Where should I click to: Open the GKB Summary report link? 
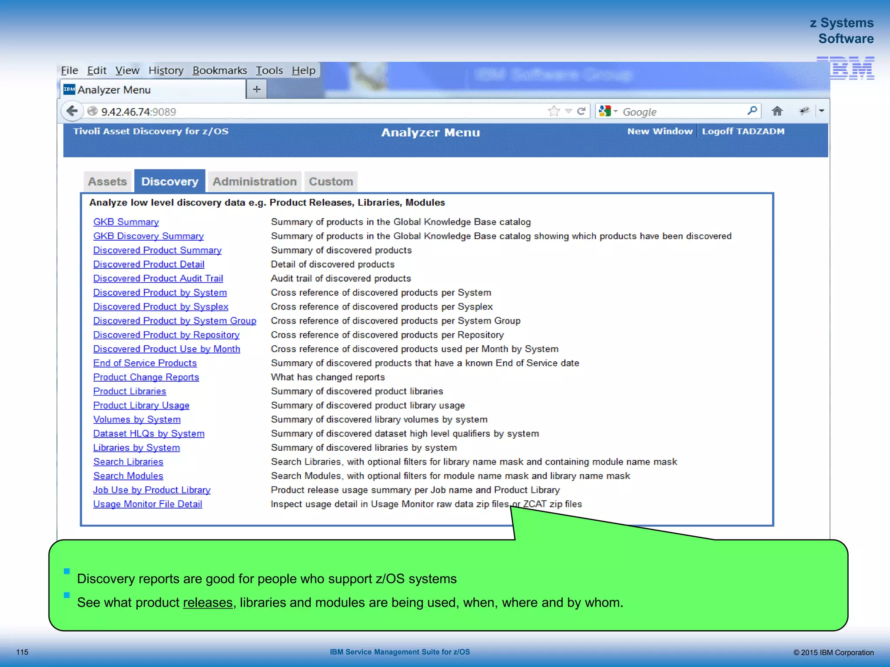(126, 222)
